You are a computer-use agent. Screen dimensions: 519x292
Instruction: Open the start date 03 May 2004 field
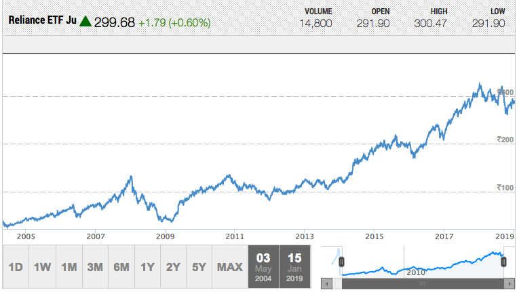[x=263, y=266]
